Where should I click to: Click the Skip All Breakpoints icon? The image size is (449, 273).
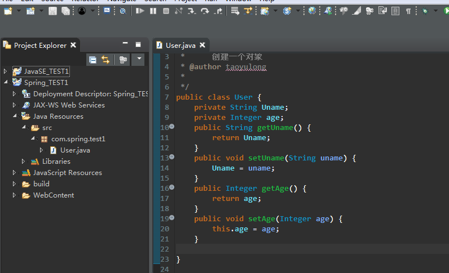[x=122, y=11]
